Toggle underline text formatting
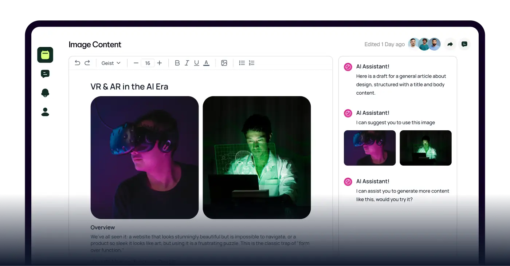The width and height of the screenshot is (510, 266). (x=196, y=63)
